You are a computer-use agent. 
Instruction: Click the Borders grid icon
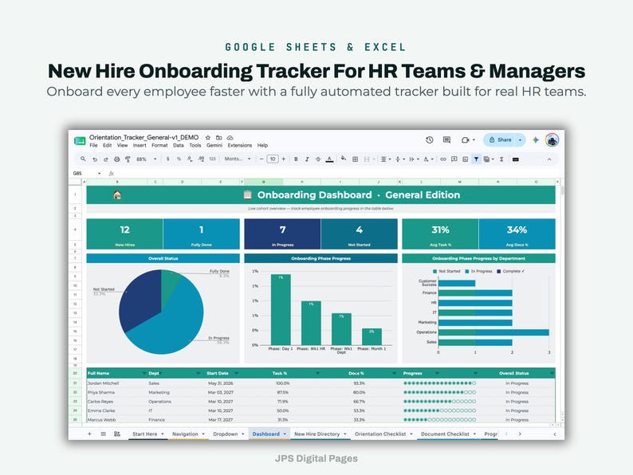coord(356,159)
